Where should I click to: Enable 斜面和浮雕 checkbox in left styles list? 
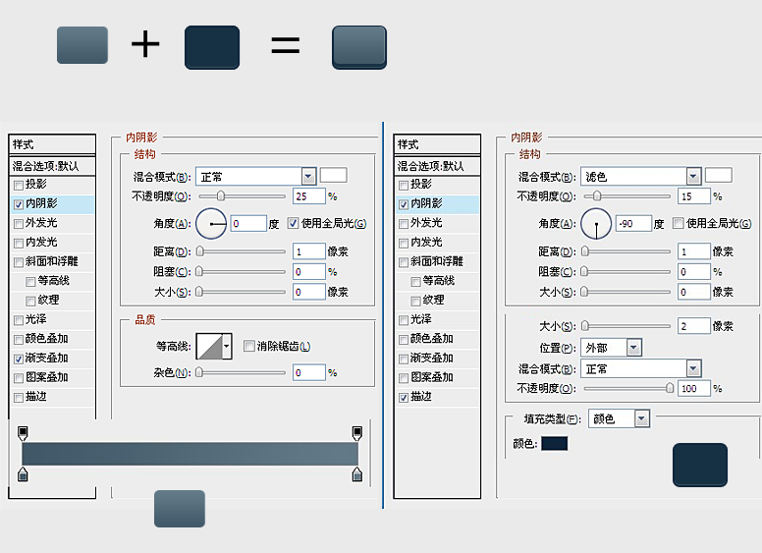[x=19, y=263]
